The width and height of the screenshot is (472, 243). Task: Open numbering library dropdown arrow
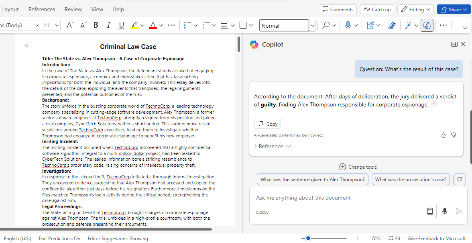214,26
